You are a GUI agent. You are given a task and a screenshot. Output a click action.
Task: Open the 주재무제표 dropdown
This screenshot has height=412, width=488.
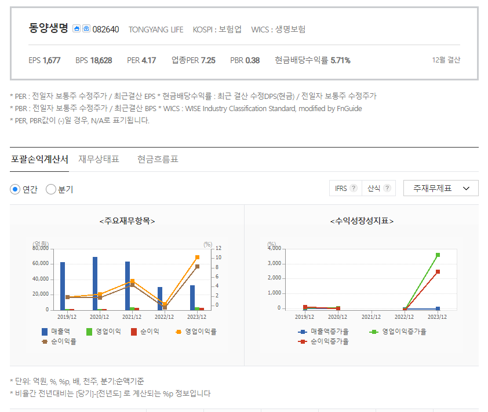(440, 188)
